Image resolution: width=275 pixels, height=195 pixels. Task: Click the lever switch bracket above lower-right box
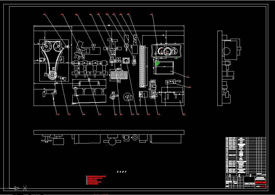click(x=173, y=82)
